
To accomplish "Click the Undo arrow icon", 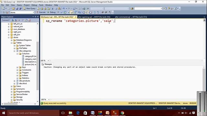I will [64, 9].
